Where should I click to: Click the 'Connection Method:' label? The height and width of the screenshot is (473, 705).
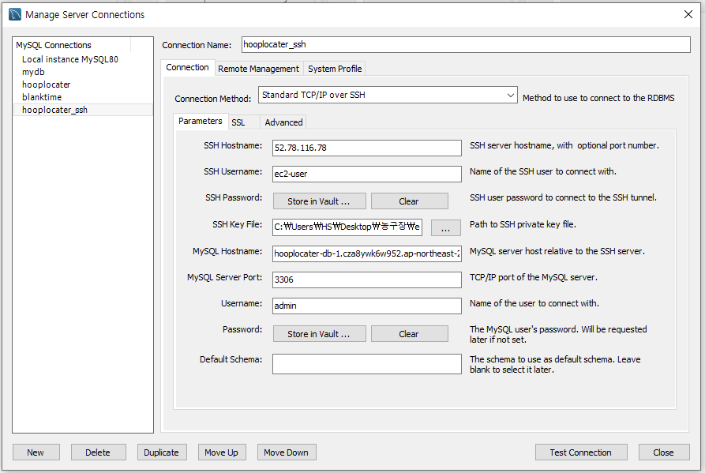point(212,99)
